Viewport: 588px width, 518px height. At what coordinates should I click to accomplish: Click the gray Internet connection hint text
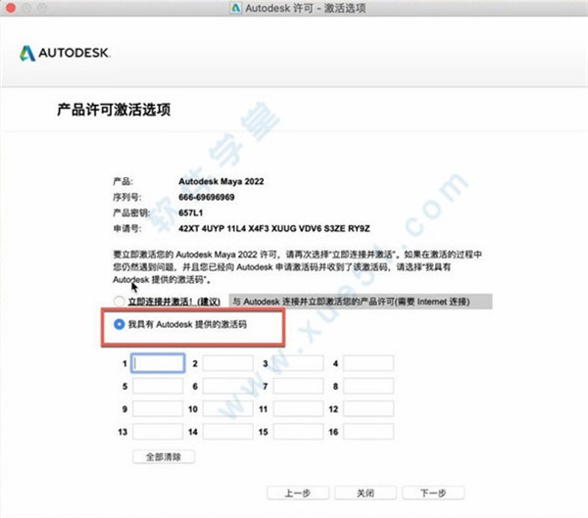tap(361, 302)
